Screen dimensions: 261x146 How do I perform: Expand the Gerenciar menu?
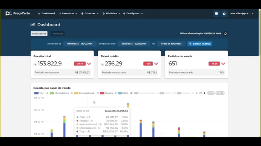point(68,14)
